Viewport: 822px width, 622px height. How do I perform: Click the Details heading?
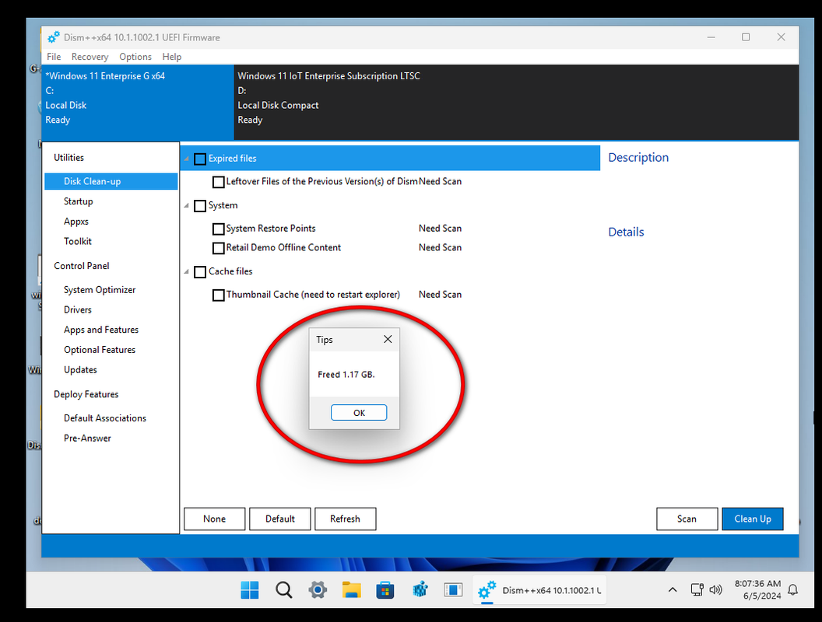click(626, 232)
